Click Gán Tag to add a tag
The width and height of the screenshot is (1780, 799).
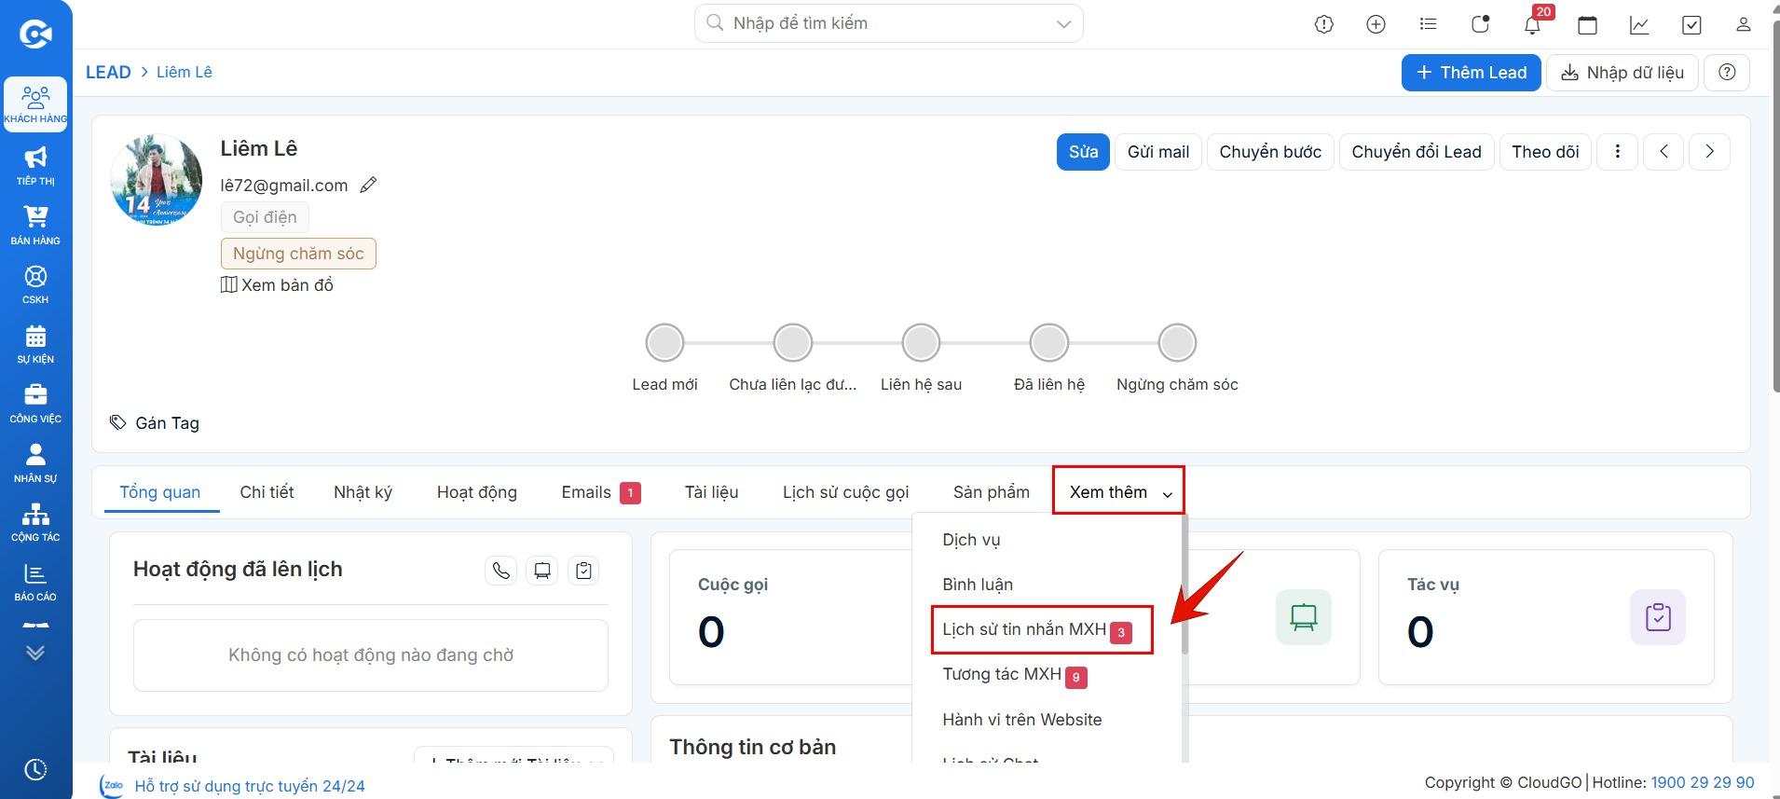tap(155, 422)
